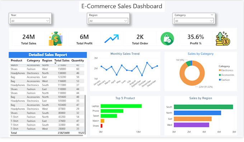This screenshot has height=142, width=244.
Task: Click the Detailed Sales Report header
Action: pos(48,55)
